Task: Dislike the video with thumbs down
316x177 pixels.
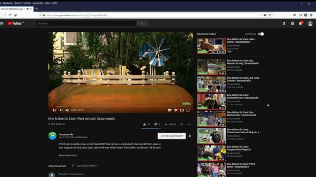Action: point(157,124)
